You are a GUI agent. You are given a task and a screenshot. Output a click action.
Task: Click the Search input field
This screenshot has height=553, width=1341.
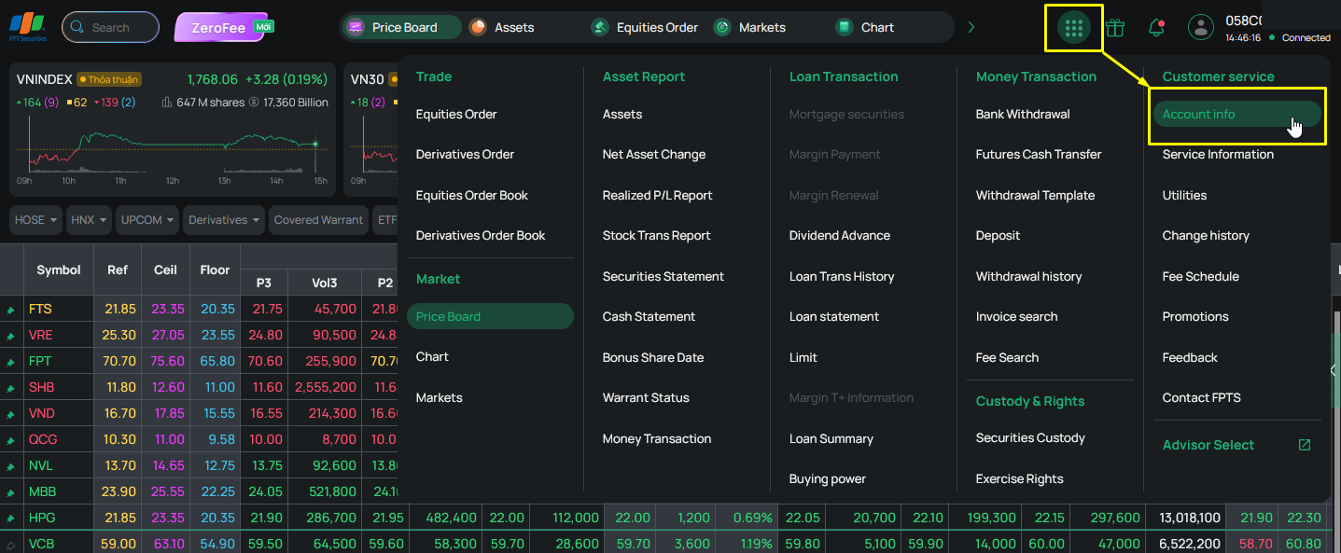click(x=111, y=28)
